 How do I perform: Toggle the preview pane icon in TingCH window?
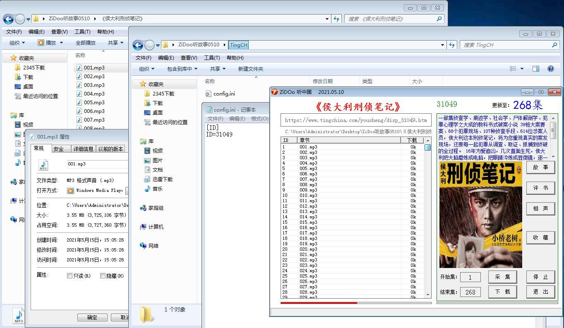pos(536,69)
